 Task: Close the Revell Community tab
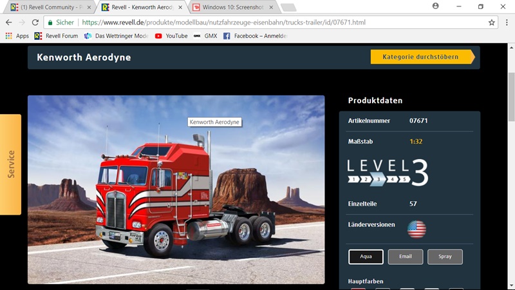point(89,7)
